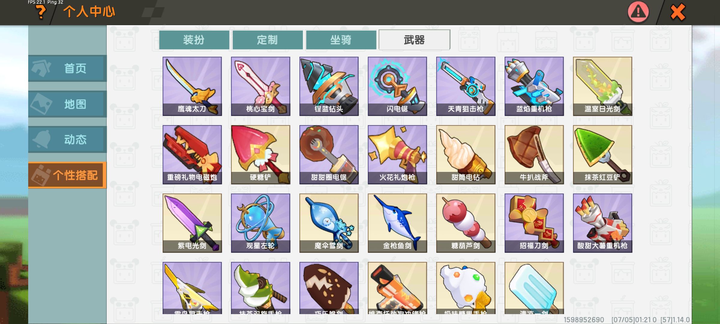Click the red warning report button
Viewport: 720px width, 324px height.
[638, 12]
